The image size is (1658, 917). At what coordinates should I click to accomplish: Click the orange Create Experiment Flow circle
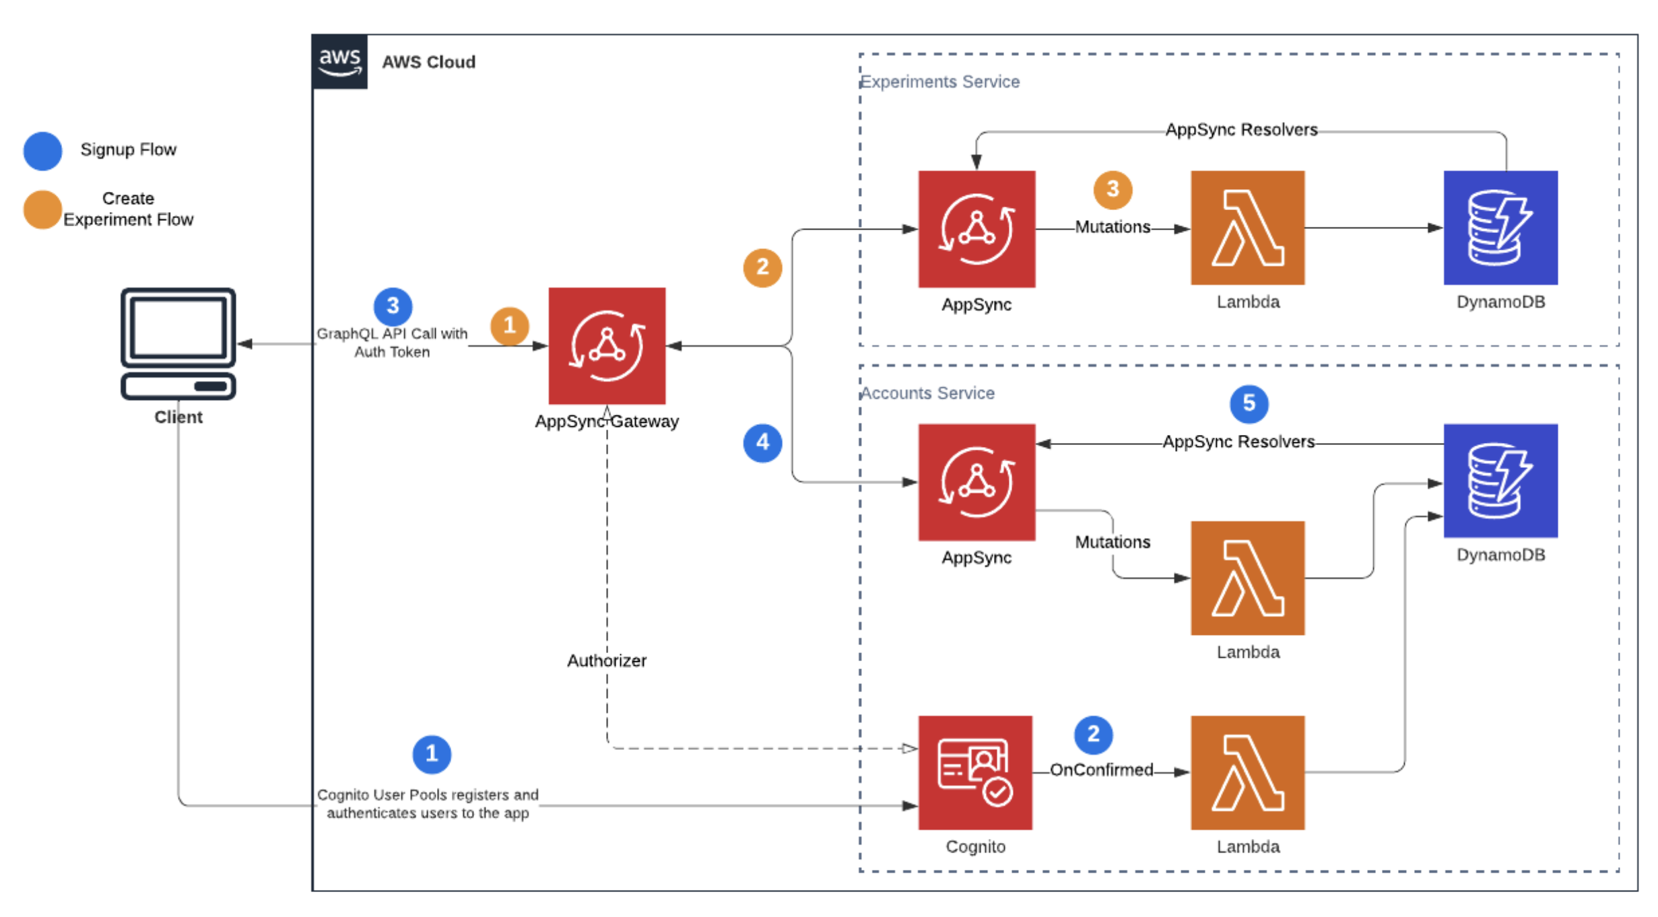point(42,209)
